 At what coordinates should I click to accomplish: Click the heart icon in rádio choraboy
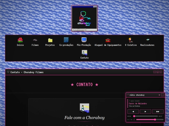coord(128,95)
